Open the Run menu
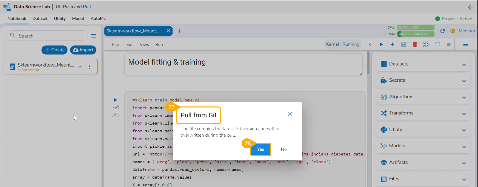Viewport: 478px width, 187px height. (x=159, y=45)
